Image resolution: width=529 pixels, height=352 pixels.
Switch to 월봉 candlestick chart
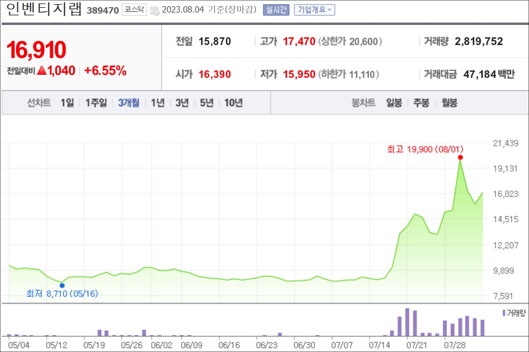pyautogui.click(x=449, y=103)
